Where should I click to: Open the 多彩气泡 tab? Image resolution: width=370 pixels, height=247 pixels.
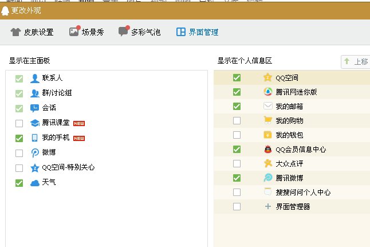[139, 32]
